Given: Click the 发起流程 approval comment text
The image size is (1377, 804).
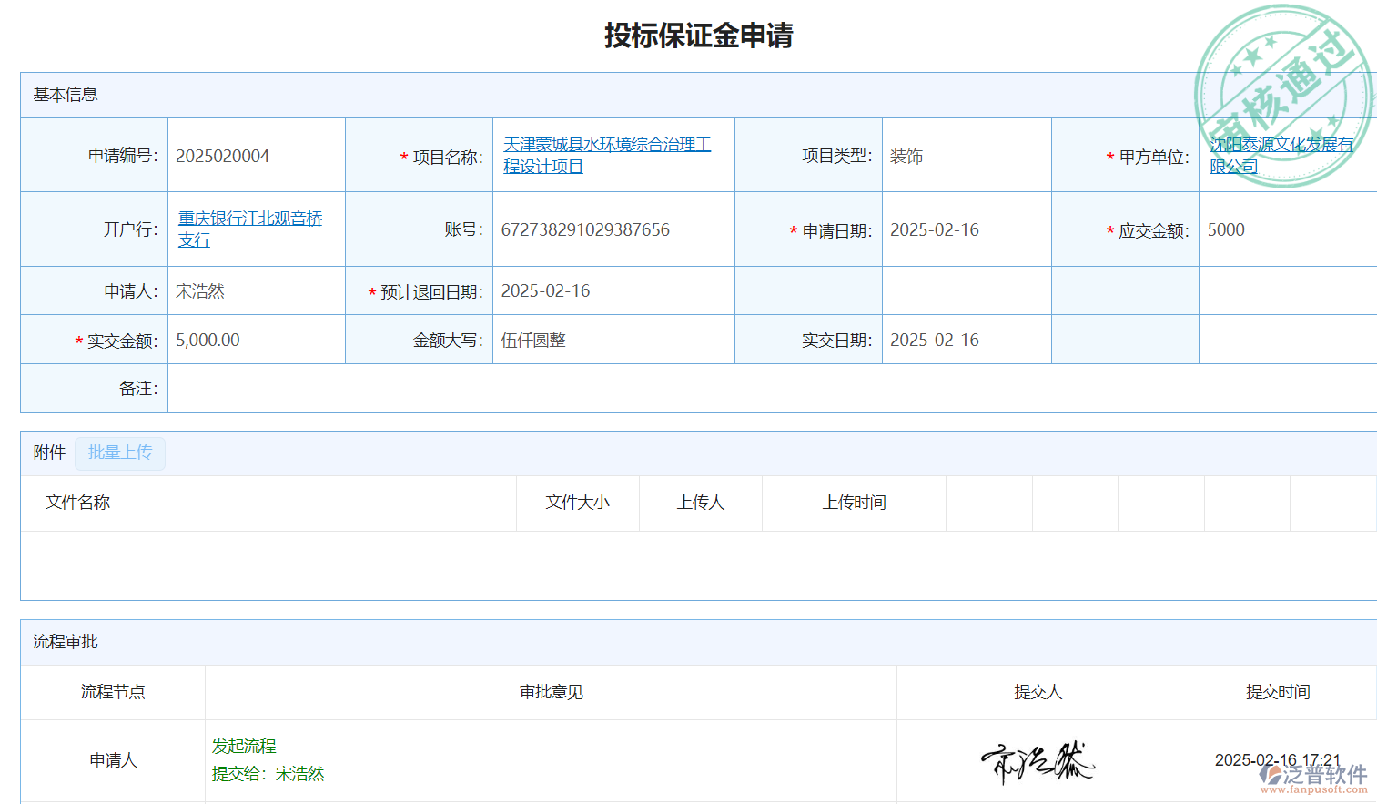Looking at the screenshot, I should 244,746.
